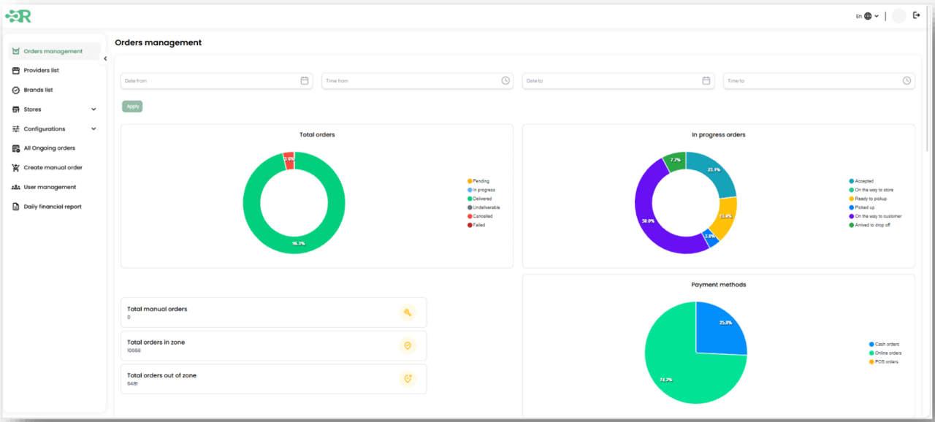Click the logout icon in top bar
935x422 pixels.
coord(917,15)
